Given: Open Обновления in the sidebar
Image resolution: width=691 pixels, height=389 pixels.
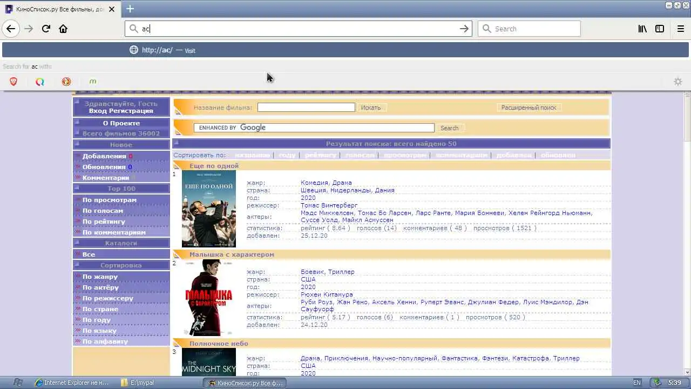Looking at the screenshot, I should [x=104, y=167].
